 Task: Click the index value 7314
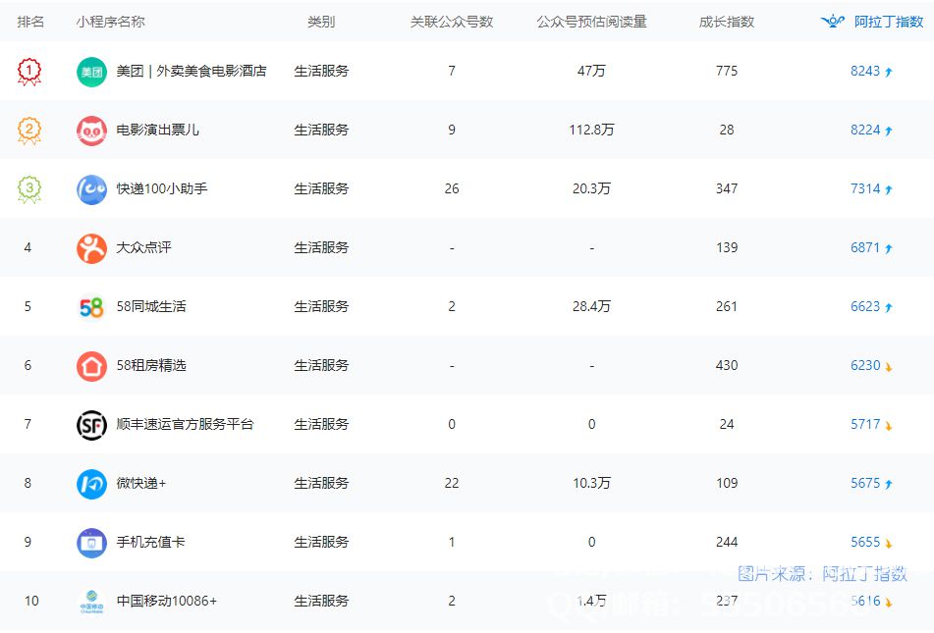[x=865, y=188]
